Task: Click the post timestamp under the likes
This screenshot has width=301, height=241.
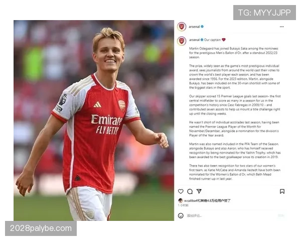Action: coord(183,205)
